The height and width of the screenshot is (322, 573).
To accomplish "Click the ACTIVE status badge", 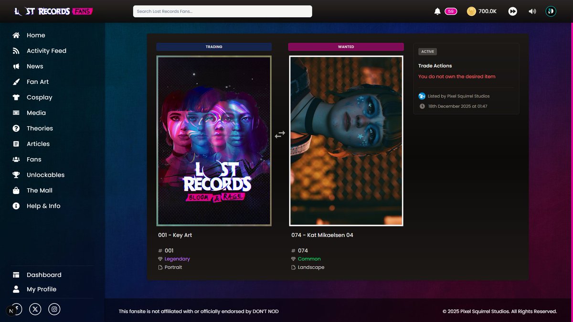I will click(428, 52).
